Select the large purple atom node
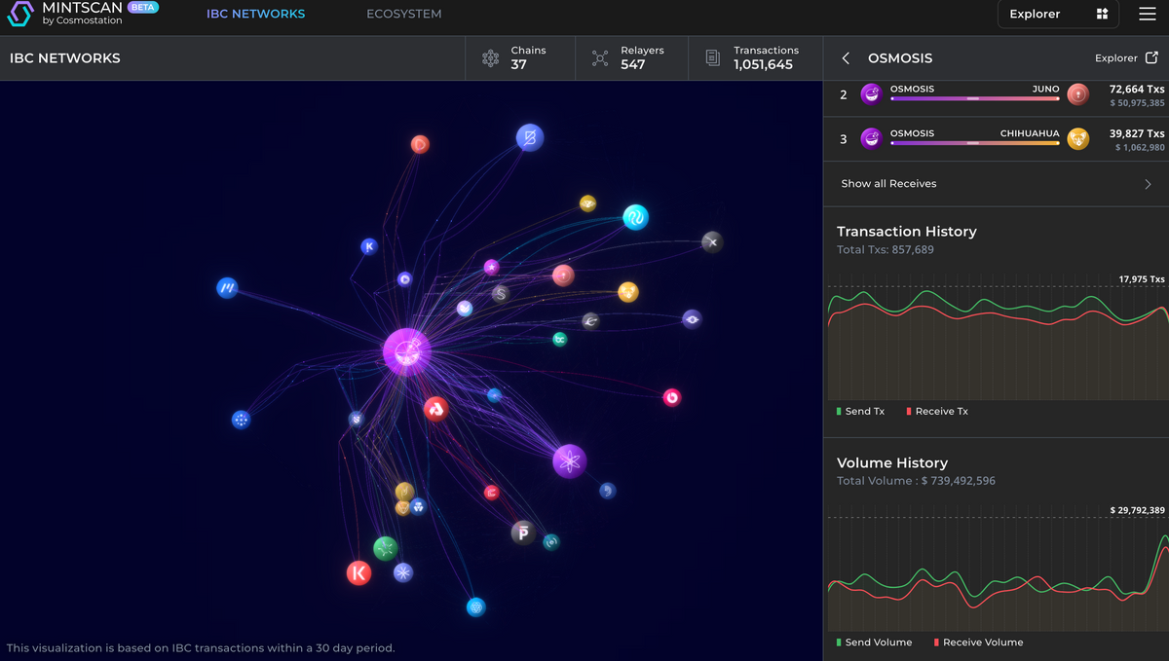 pyautogui.click(x=570, y=460)
